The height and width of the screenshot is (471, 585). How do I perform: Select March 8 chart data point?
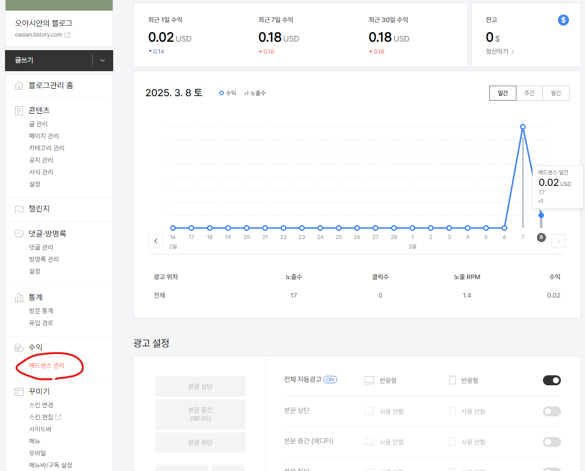pos(541,215)
